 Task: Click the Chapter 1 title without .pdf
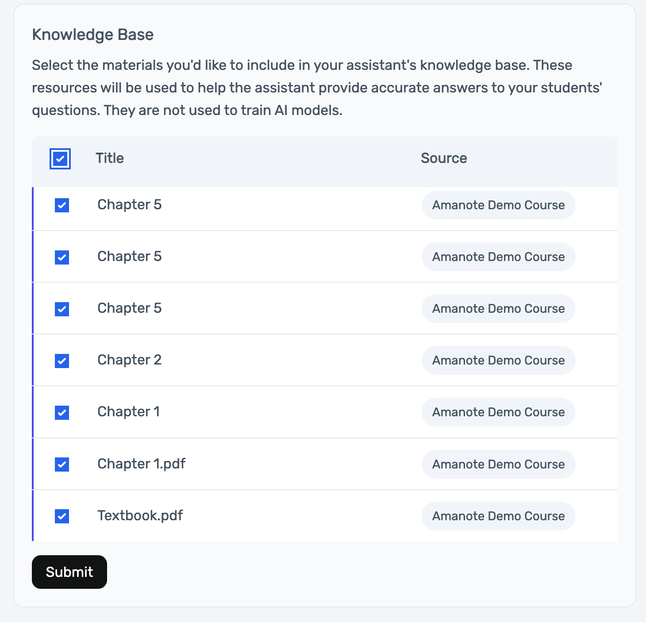(128, 412)
